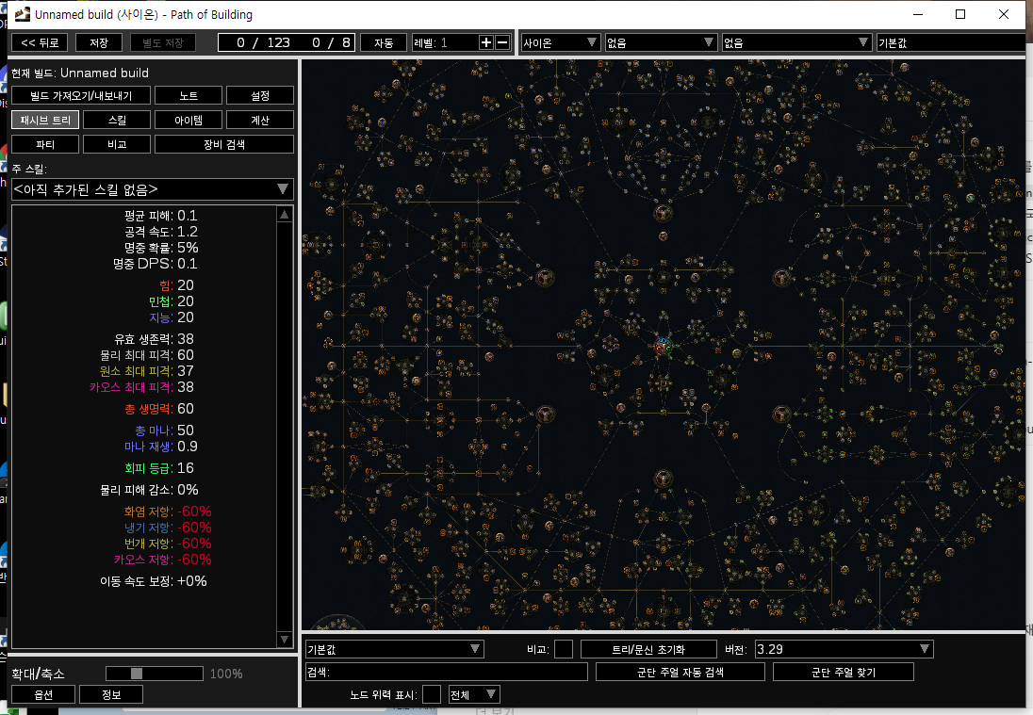This screenshot has height=715, width=1033.
Task: Switch to the 스킬 tab
Action: tap(117, 120)
